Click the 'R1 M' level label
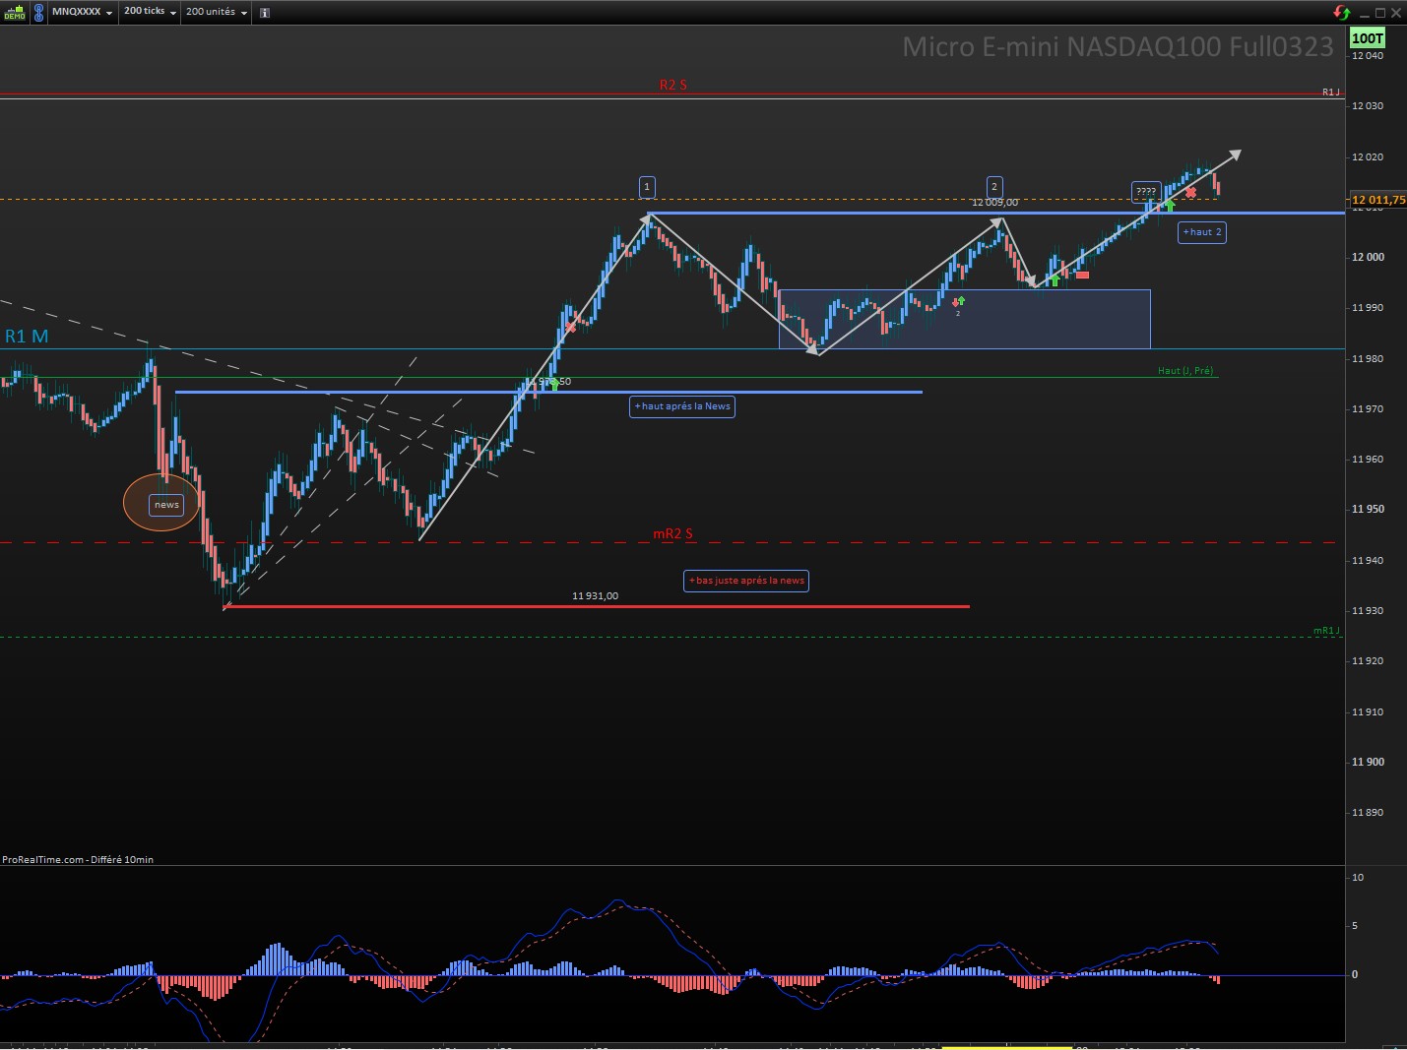The width and height of the screenshot is (1407, 1050). [x=27, y=337]
